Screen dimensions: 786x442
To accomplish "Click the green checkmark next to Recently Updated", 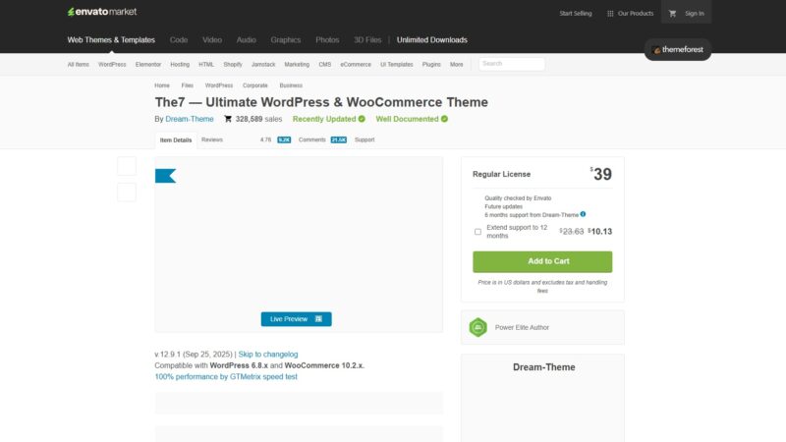I will click(x=362, y=119).
